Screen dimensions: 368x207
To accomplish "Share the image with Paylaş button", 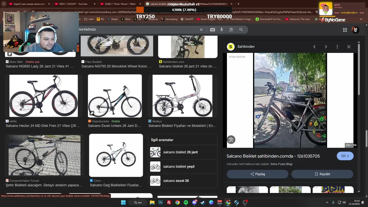I will point(258,174).
